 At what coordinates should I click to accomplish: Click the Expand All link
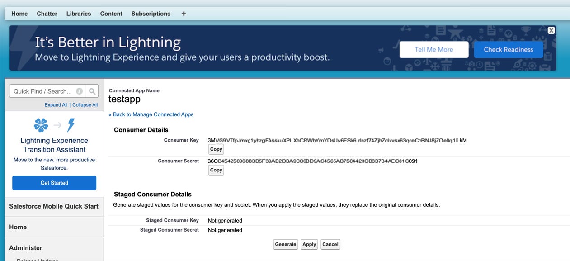pos(56,105)
